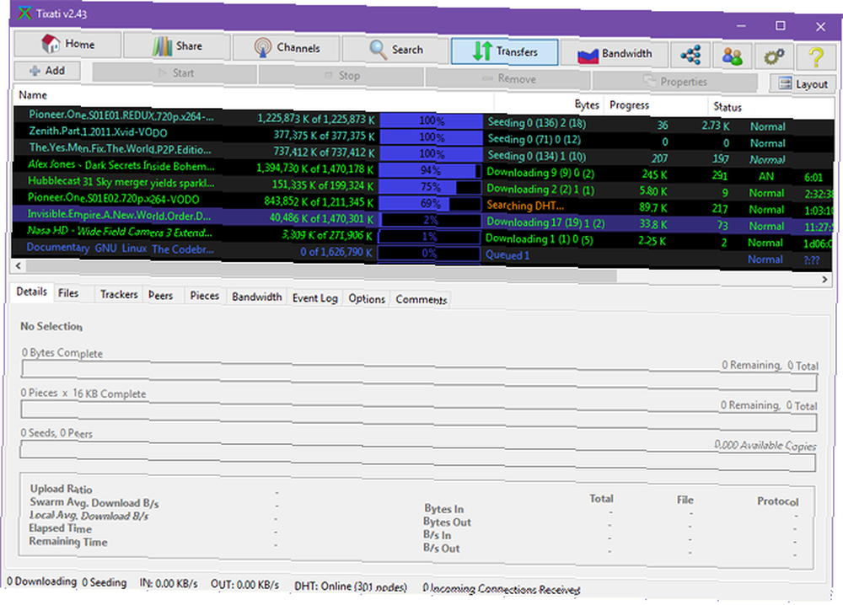Click the 'Searching DHT...' status text

(524, 206)
